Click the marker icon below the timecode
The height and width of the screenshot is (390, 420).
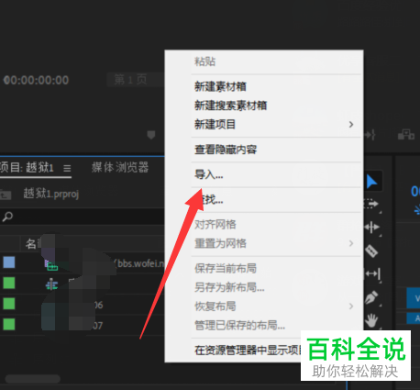point(151,135)
